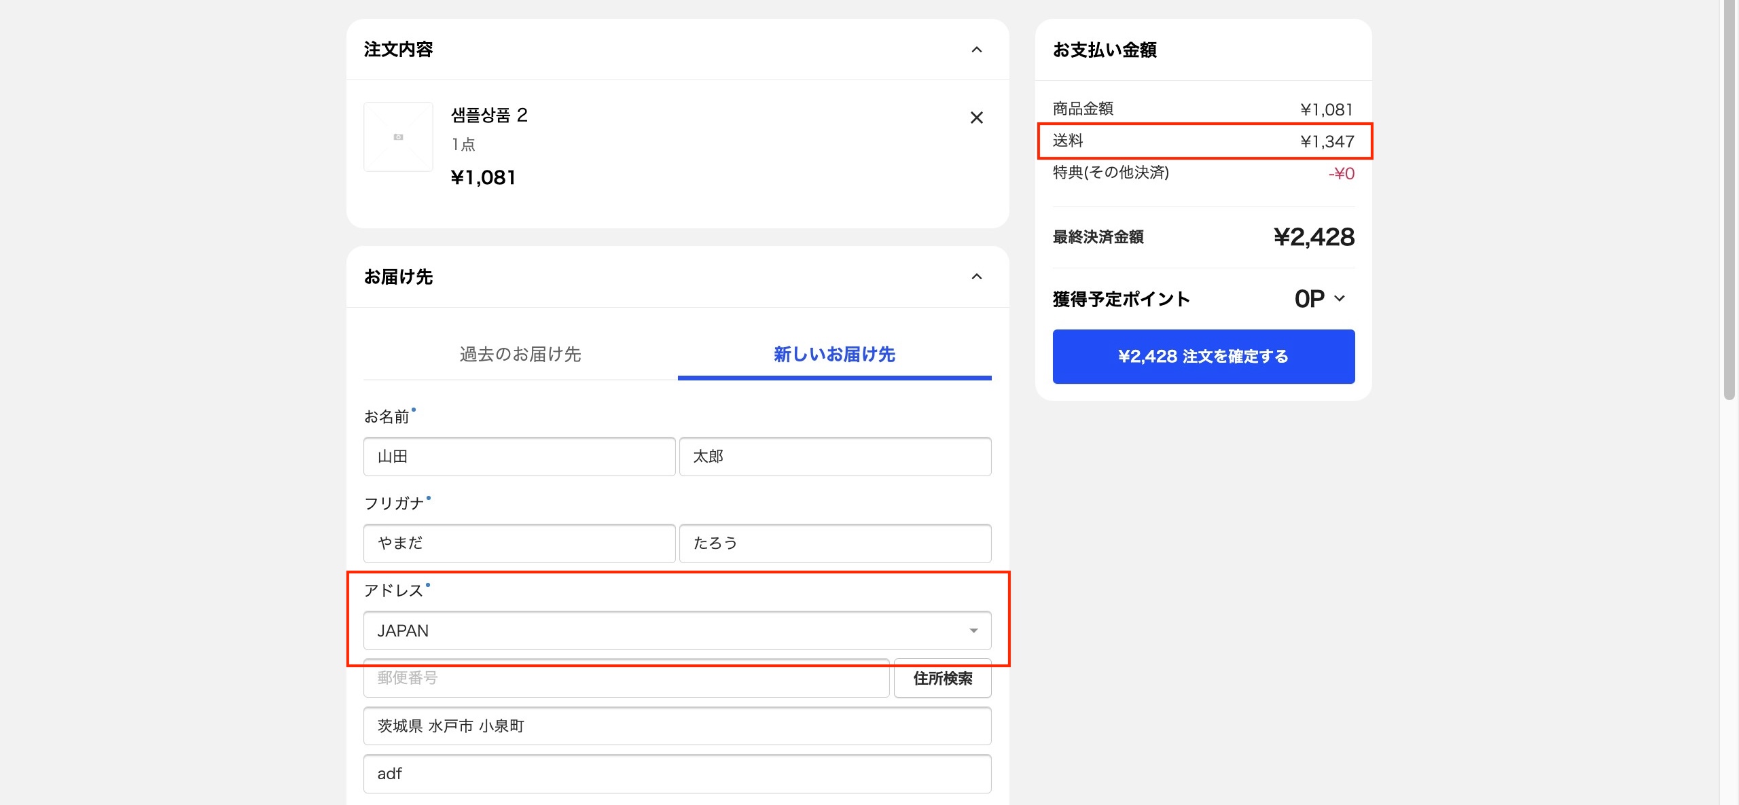Screen dimensions: 1739x805
Task: Click the 特典(その他決済) label
Action: 1111,173
